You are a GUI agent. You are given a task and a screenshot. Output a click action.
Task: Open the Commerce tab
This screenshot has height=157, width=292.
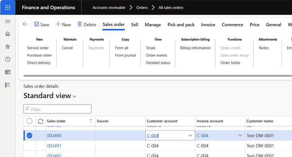[x=232, y=25]
